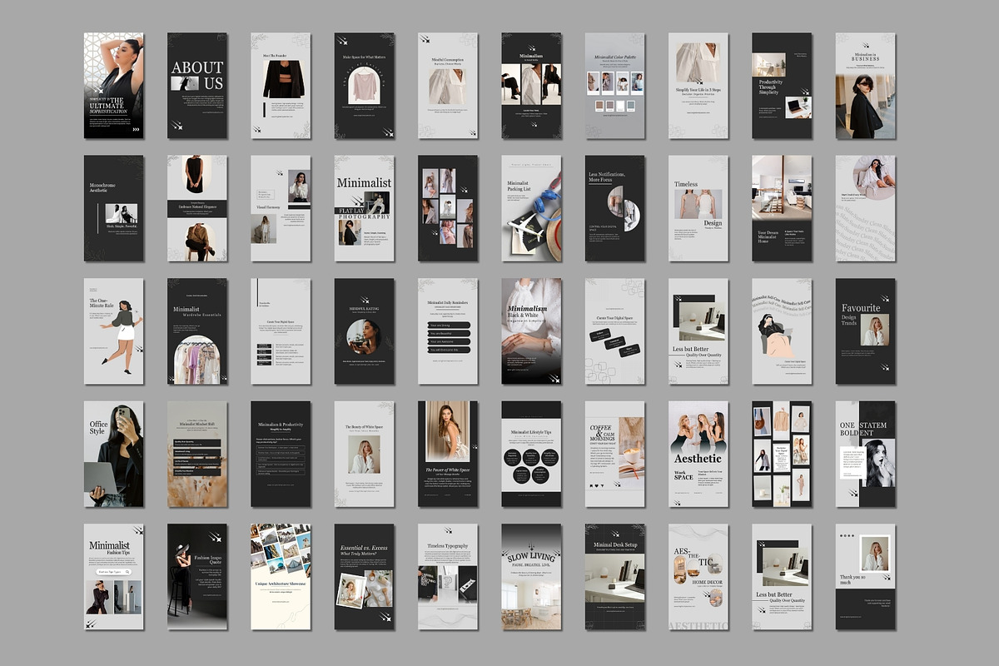Choose the 'Flat Lay Photography' template

tap(364, 208)
